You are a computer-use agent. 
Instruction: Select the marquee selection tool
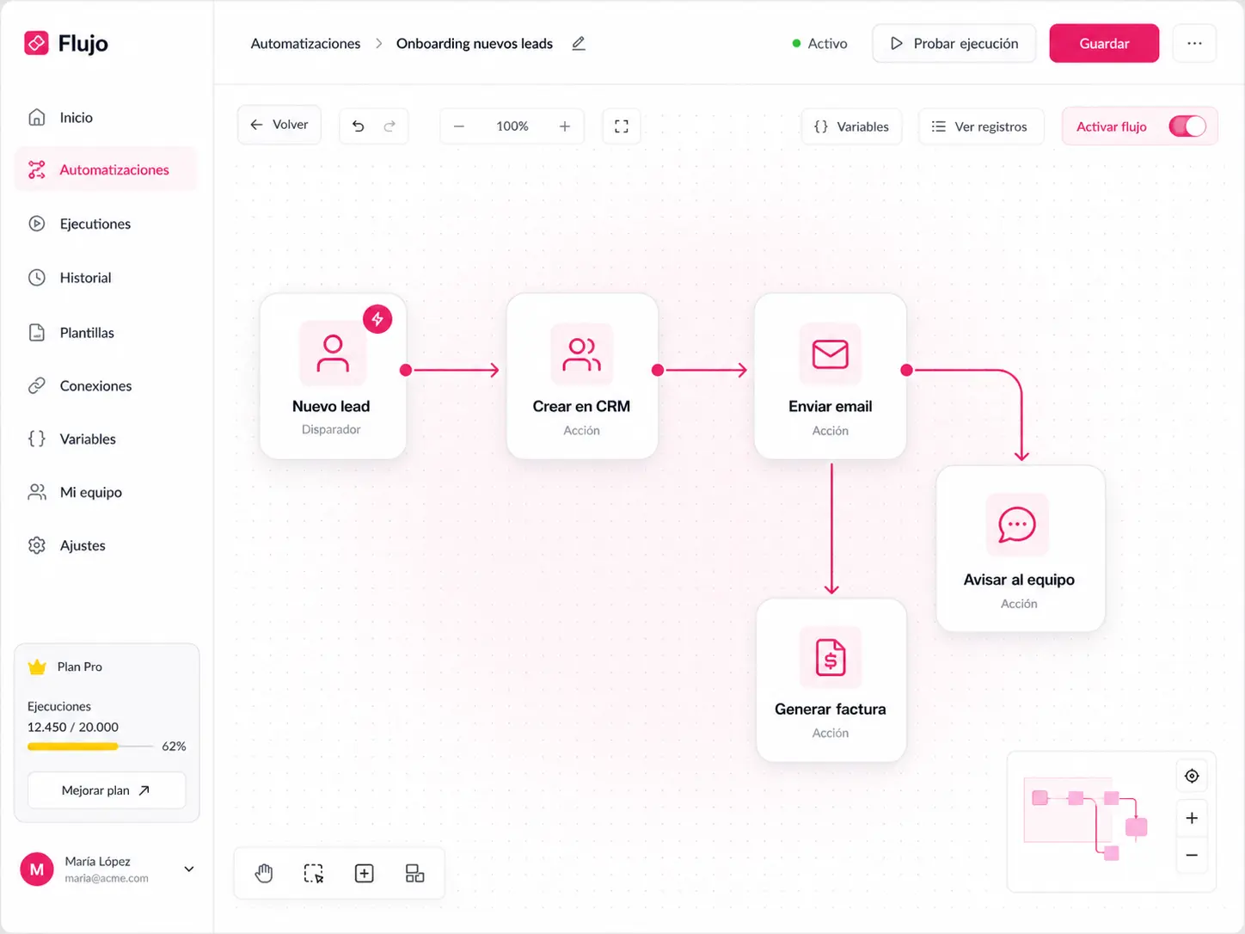[x=314, y=874]
